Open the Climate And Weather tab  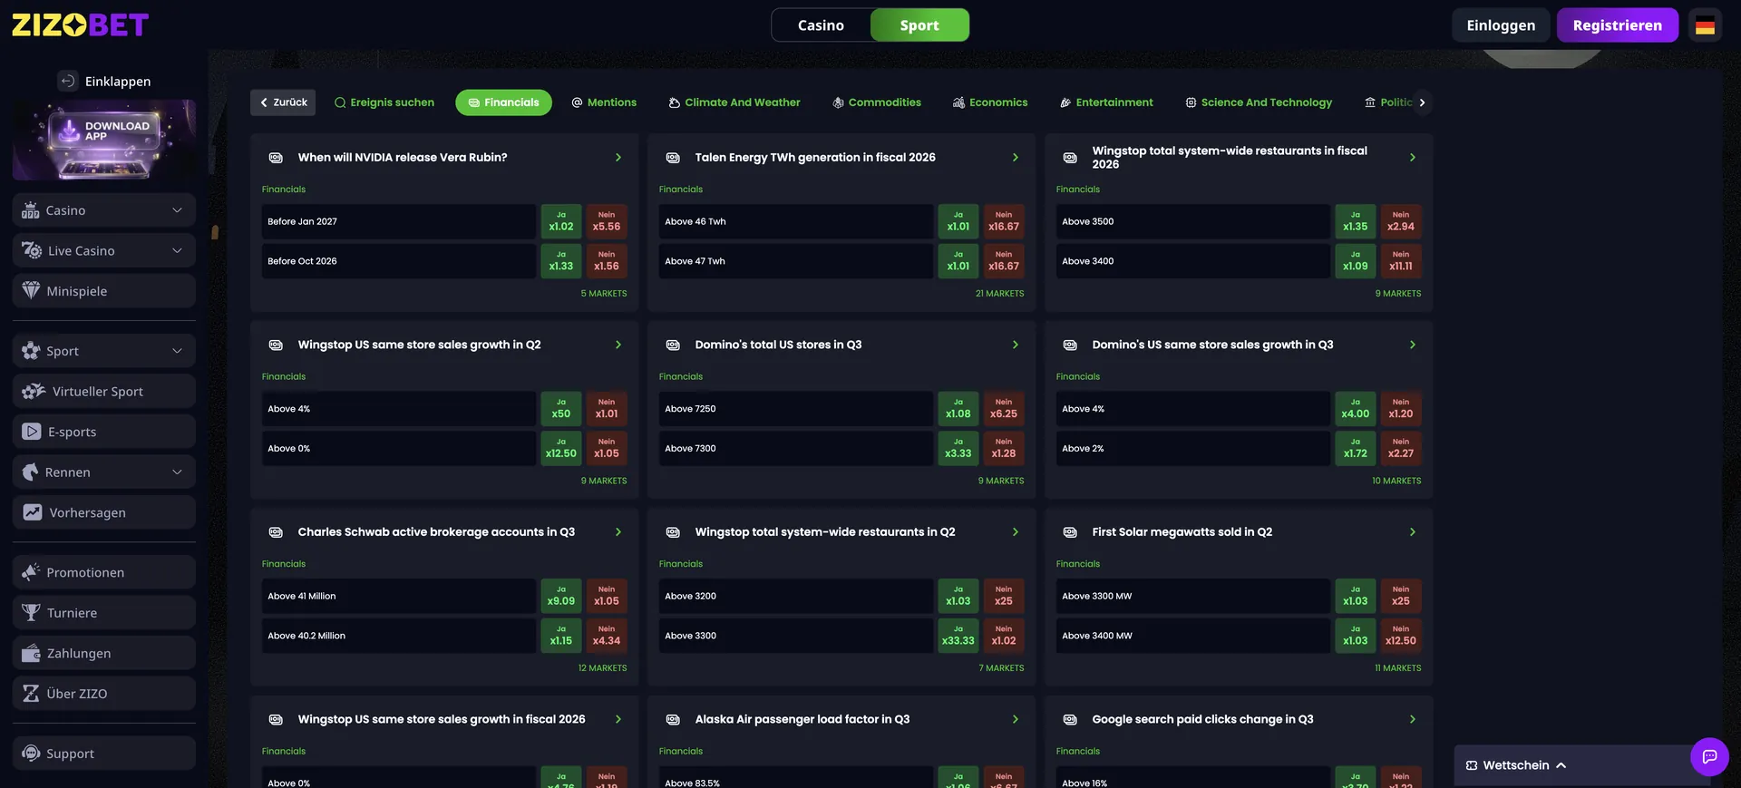[734, 102]
